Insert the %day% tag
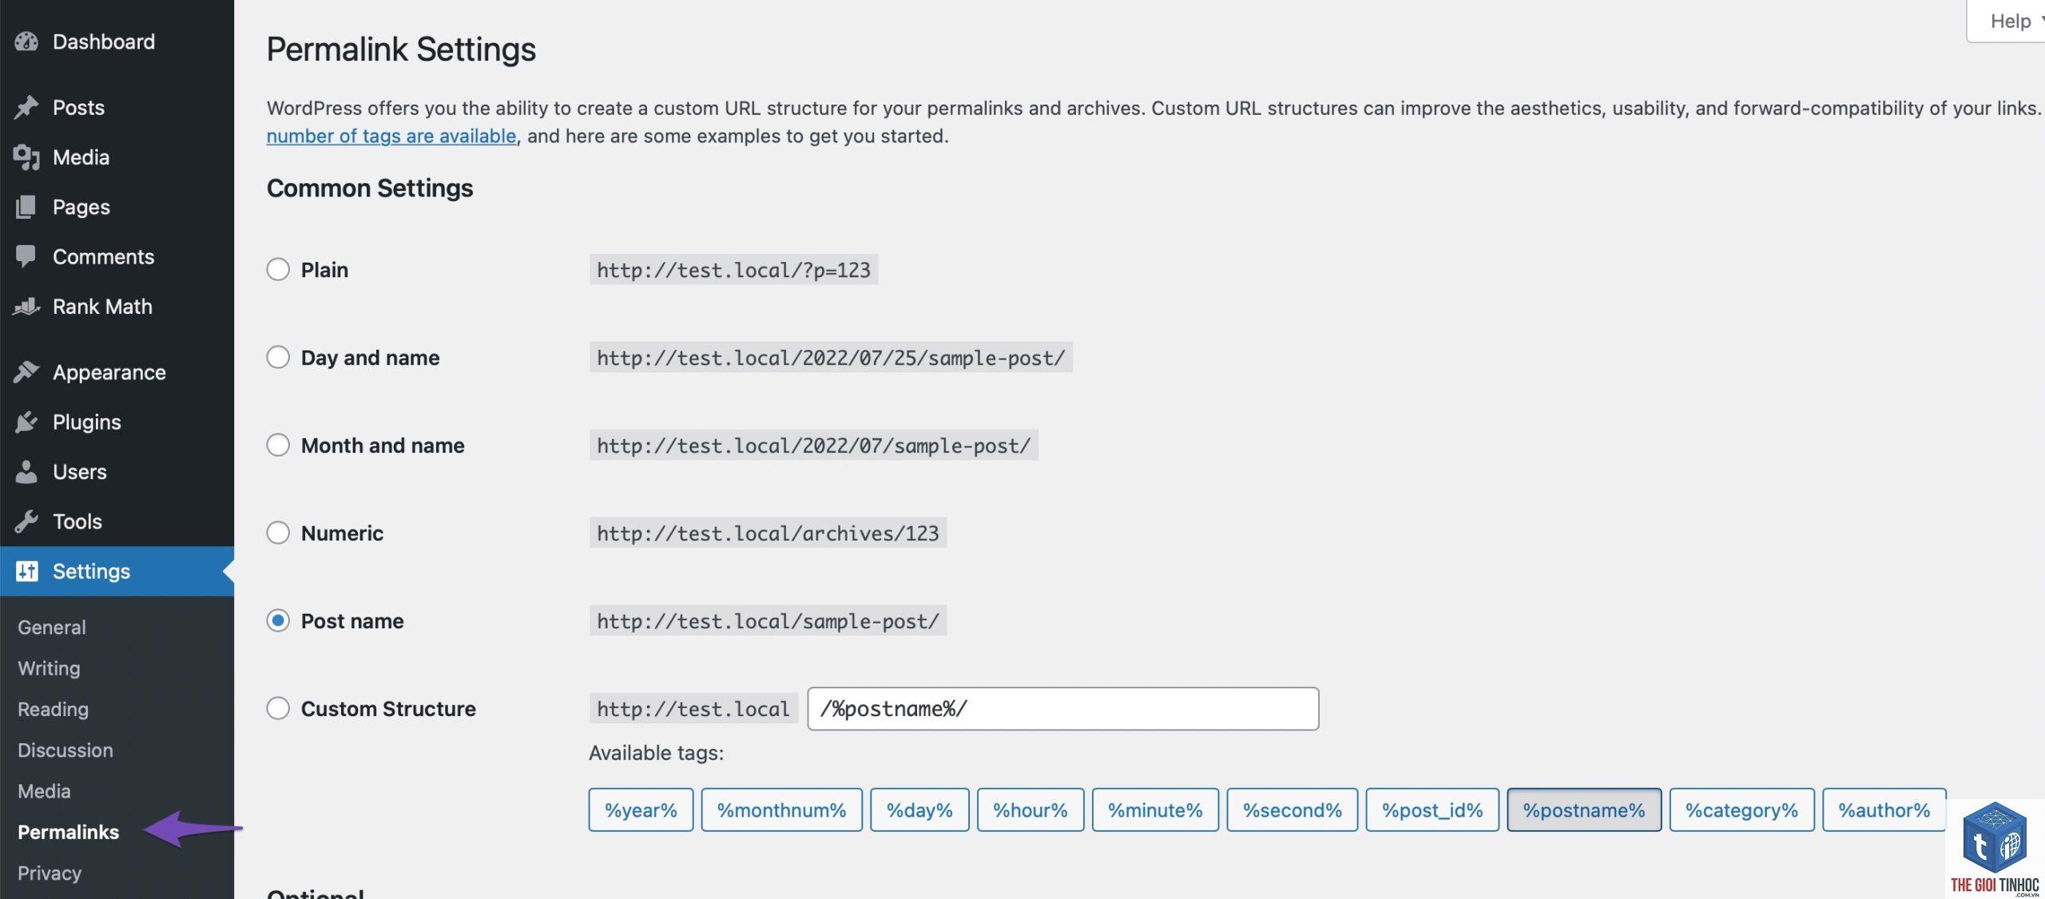Screen dimensions: 2045x899 click(919, 810)
